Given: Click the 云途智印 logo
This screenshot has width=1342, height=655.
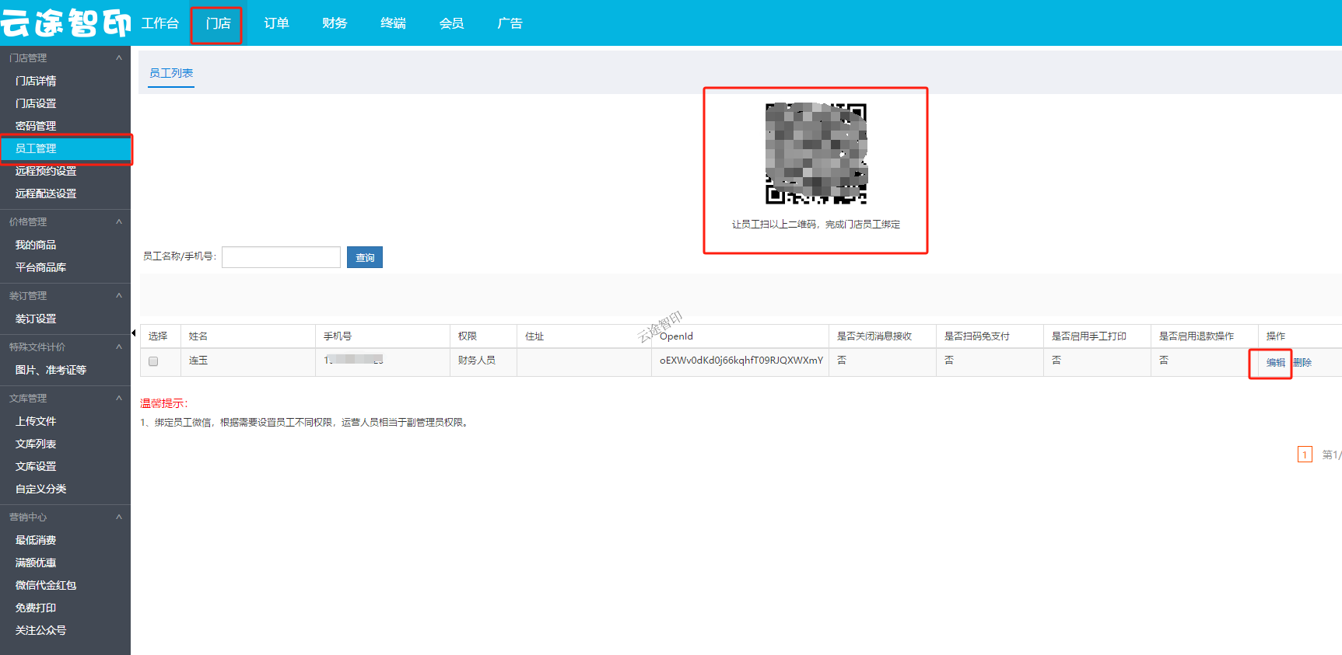Looking at the screenshot, I should [65, 23].
